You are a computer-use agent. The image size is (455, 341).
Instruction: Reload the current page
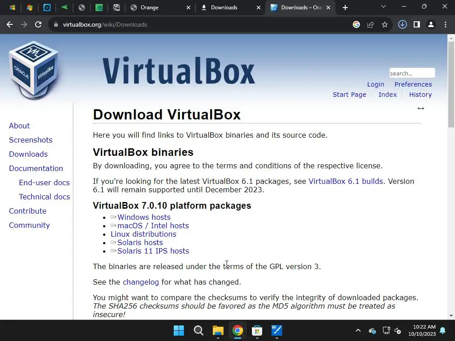pyautogui.click(x=38, y=25)
